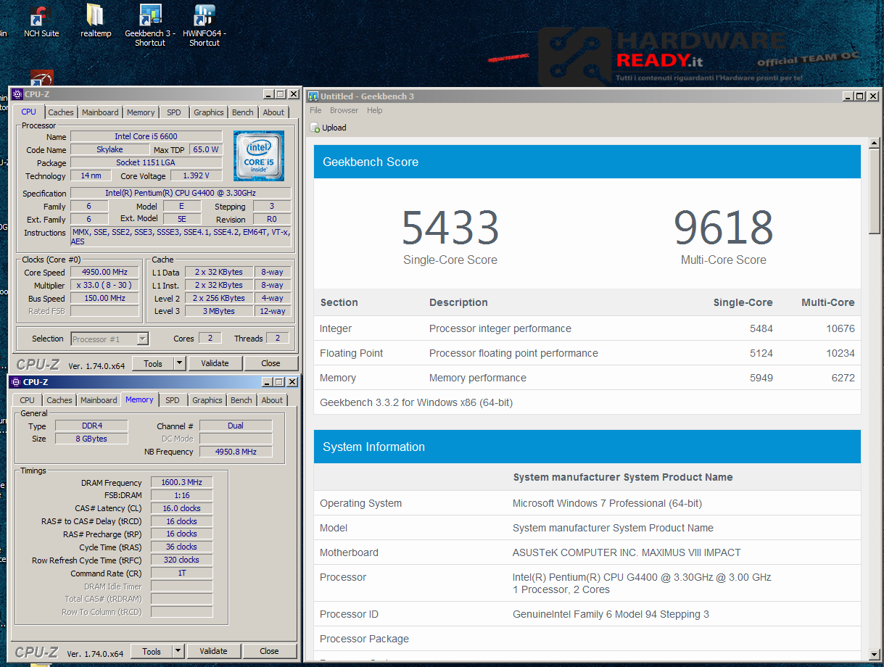Image resolution: width=884 pixels, height=667 pixels.
Task: Click Tools button in lower CPU-Z
Action: pyautogui.click(x=152, y=651)
